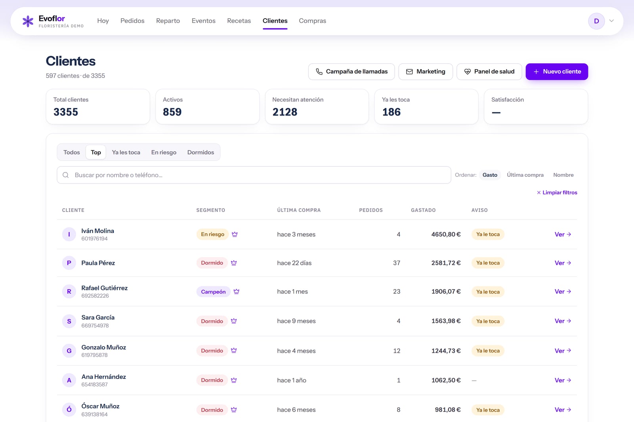
Task: Select the Ya les toca filter tab
Action: pyautogui.click(x=126, y=152)
